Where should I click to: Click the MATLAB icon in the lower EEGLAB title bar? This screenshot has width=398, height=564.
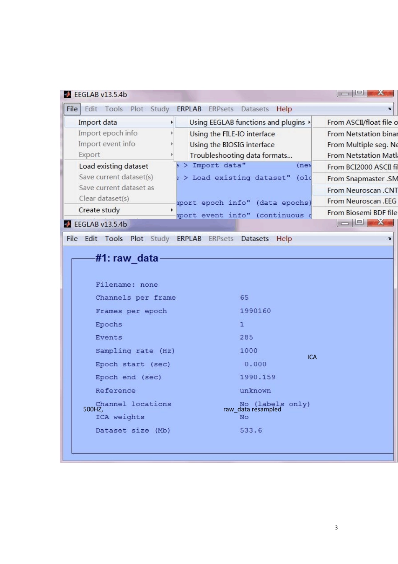[x=67, y=225]
